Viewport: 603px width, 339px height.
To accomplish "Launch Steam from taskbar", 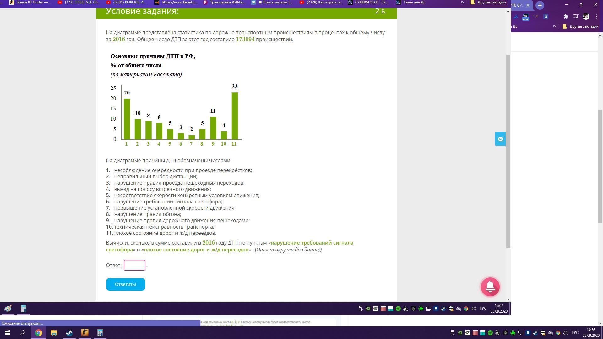I will coord(69,333).
